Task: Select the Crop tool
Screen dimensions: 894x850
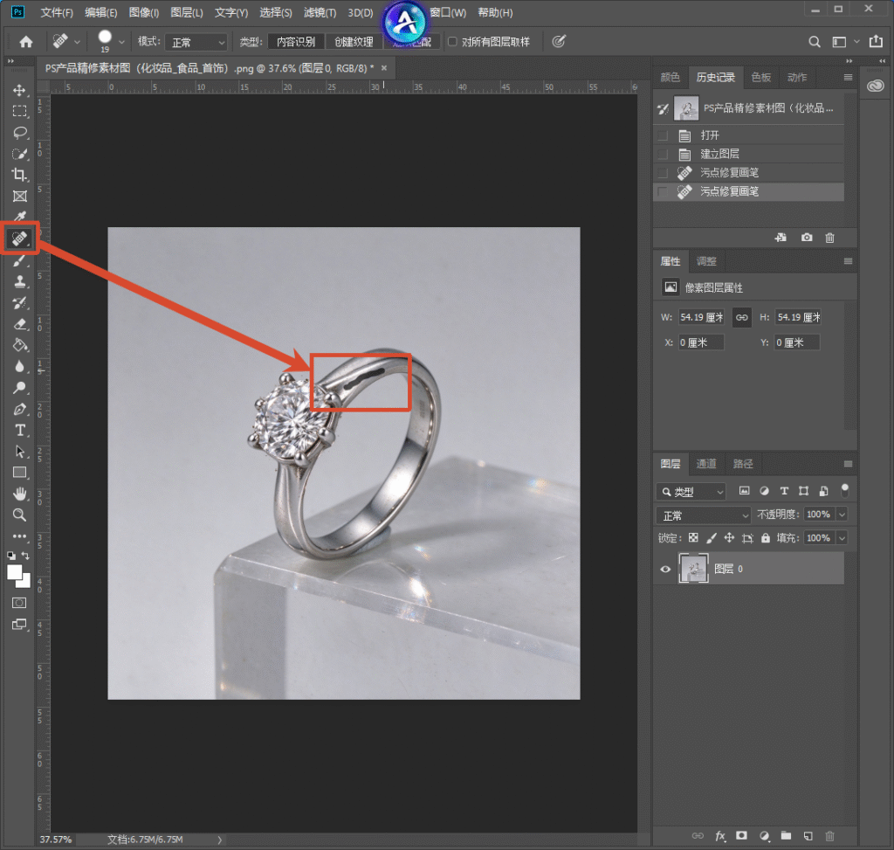Action: pos(19,175)
